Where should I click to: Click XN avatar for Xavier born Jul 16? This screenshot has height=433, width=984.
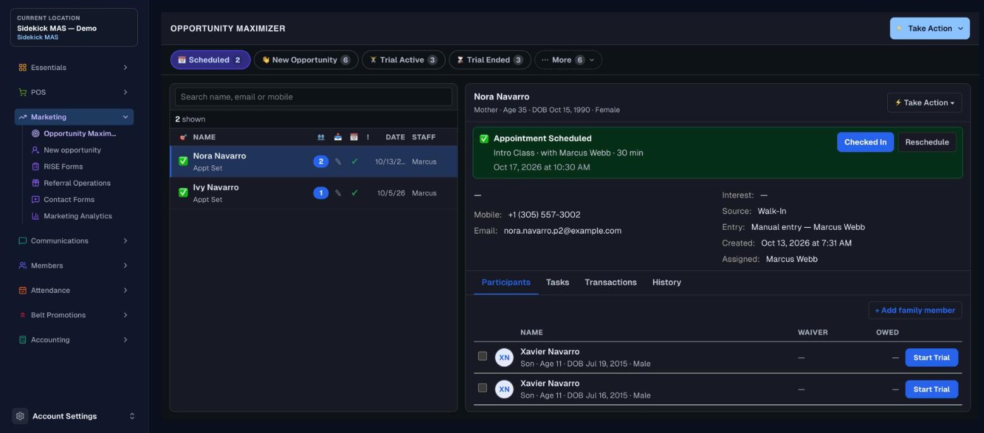pos(504,389)
